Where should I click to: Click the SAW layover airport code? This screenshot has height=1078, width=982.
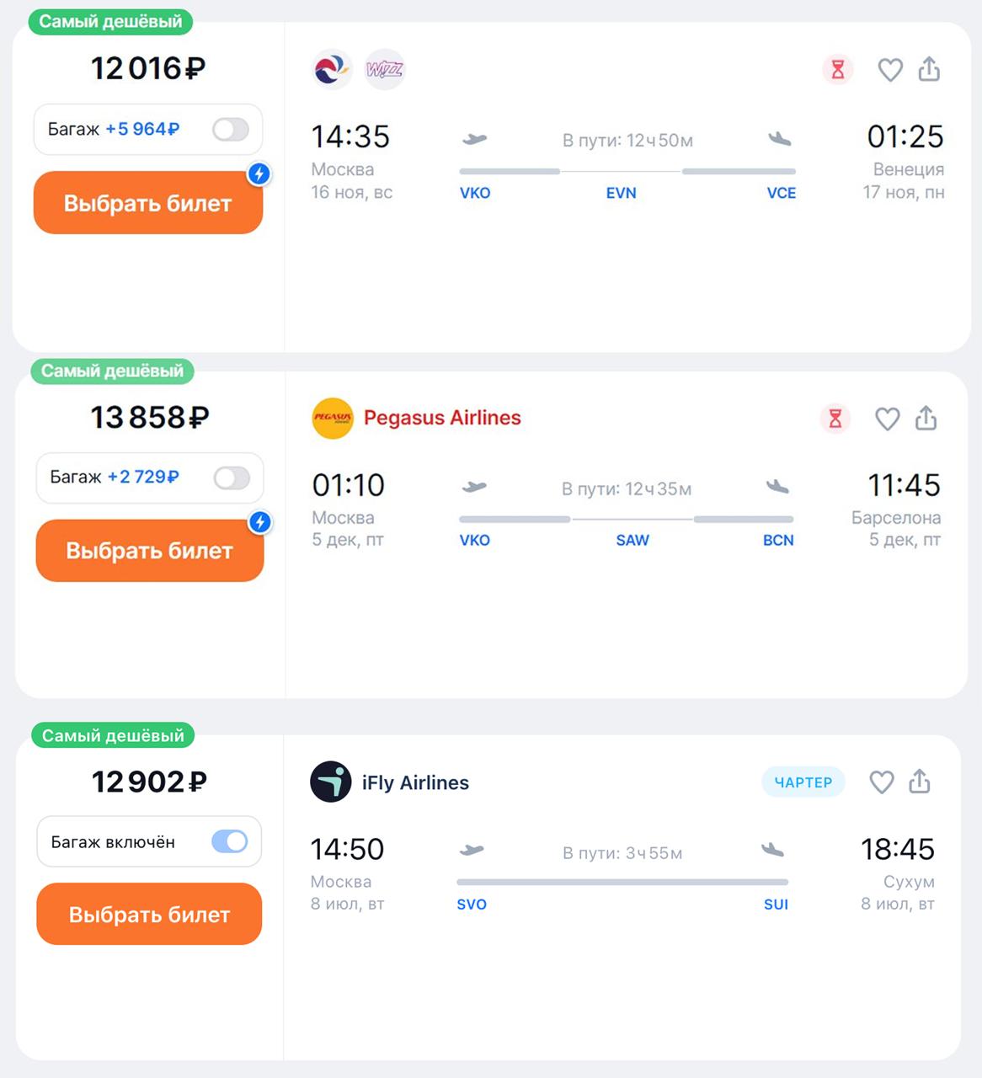(x=632, y=541)
